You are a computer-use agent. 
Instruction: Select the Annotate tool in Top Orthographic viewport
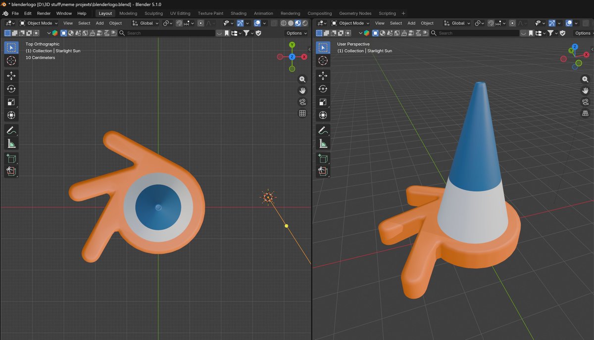tap(11, 130)
